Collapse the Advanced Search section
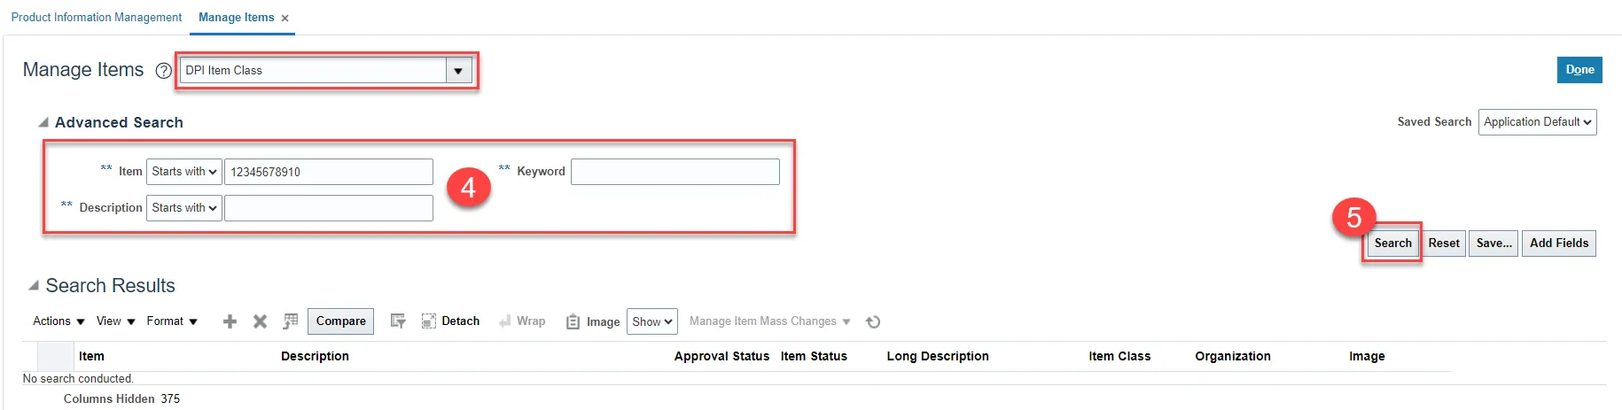 click(43, 122)
